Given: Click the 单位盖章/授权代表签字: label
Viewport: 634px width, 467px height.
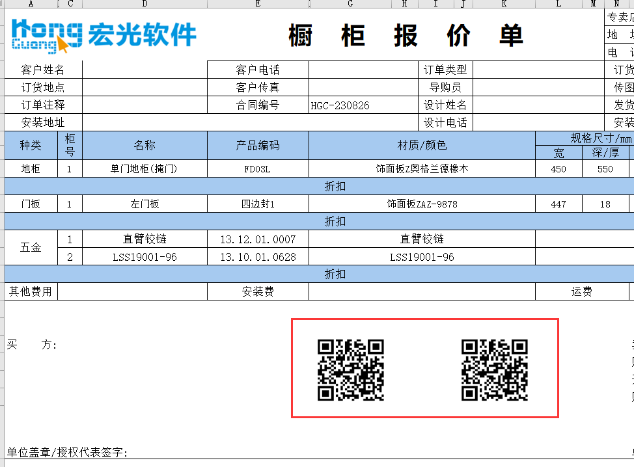Looking at the screenshot, I should coord(67,452).
